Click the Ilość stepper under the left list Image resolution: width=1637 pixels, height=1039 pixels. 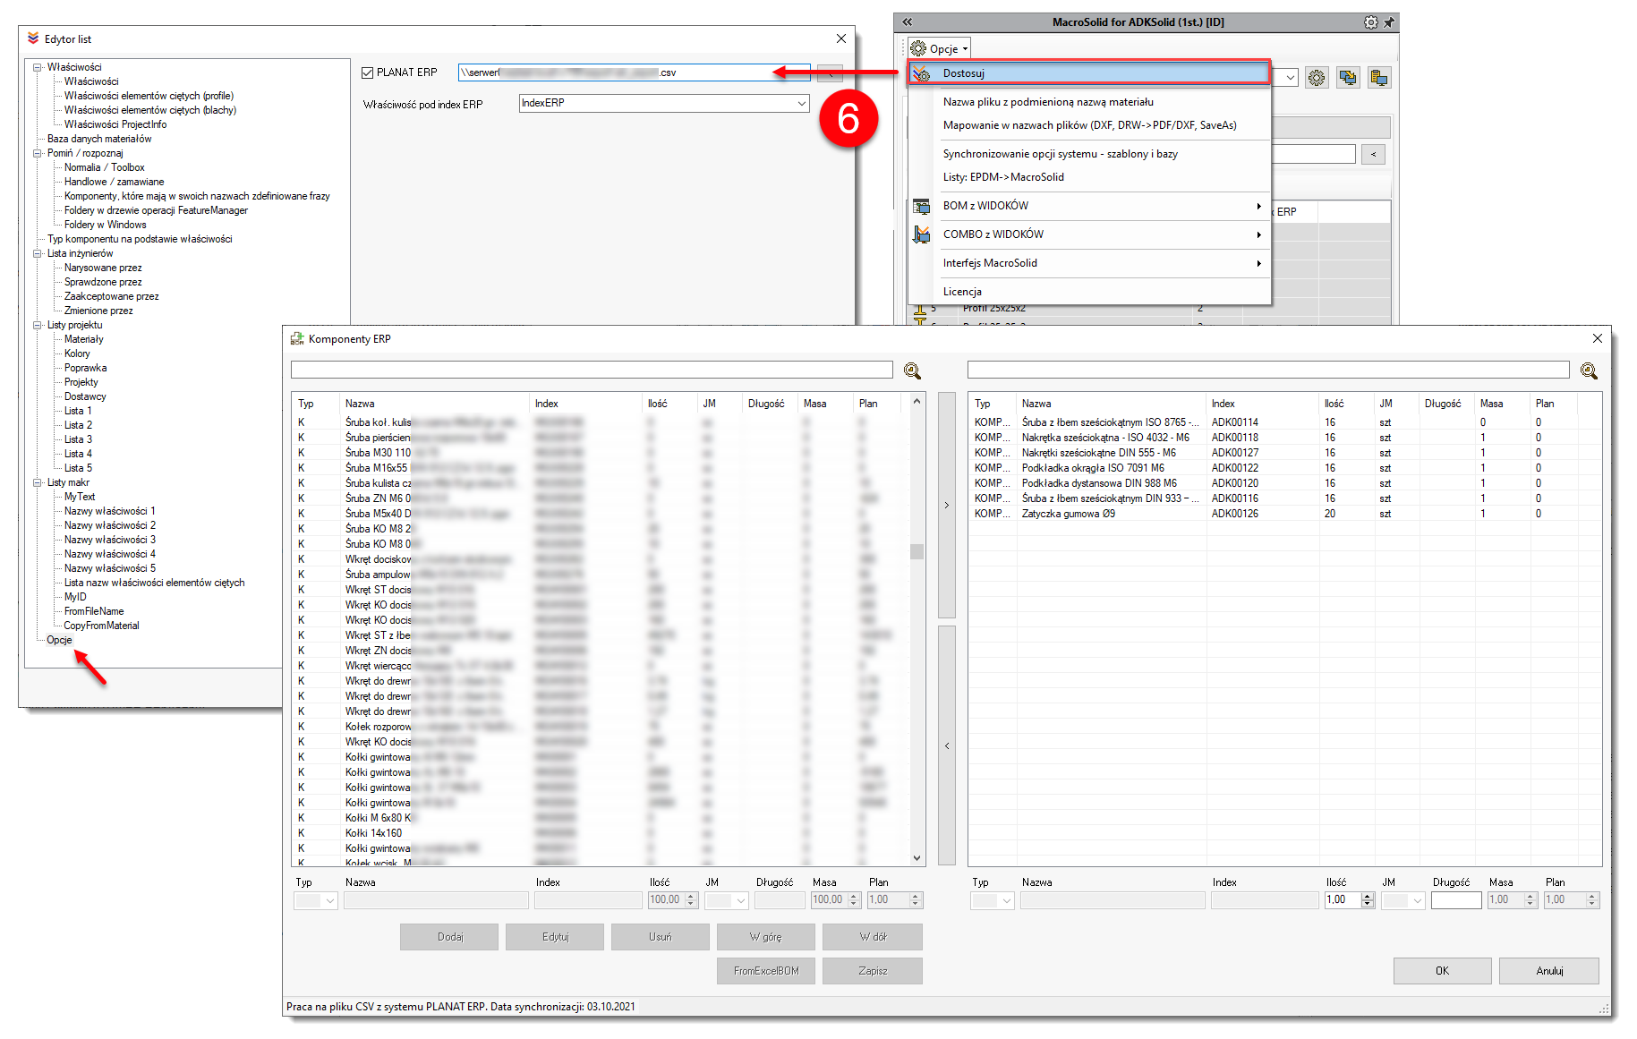690,900
